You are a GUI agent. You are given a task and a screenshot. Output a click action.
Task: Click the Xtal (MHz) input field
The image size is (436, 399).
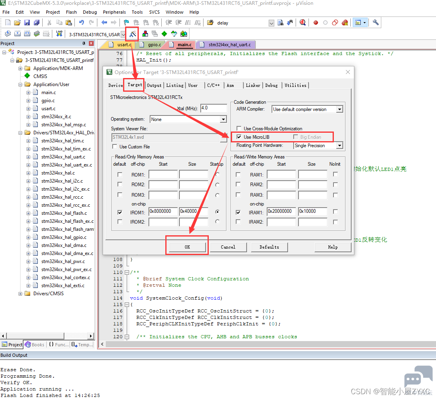pyautogui.click(x=214, y=108)
